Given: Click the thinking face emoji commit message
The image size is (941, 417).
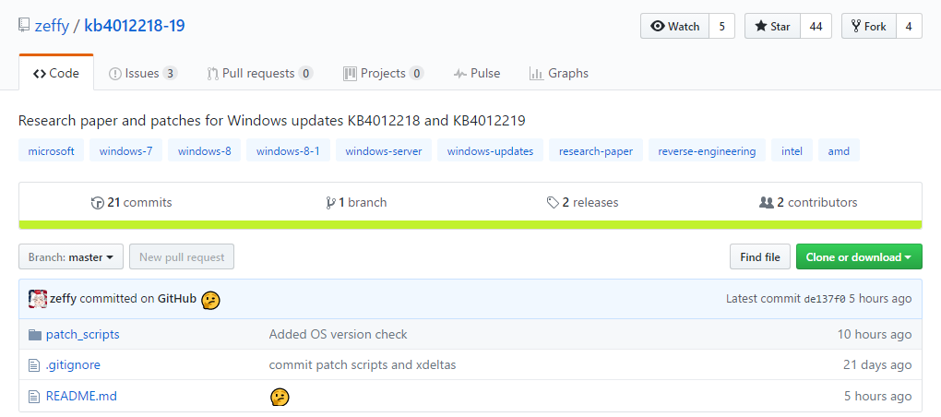Looking at the screenshot, I should [x=210, y=300].
